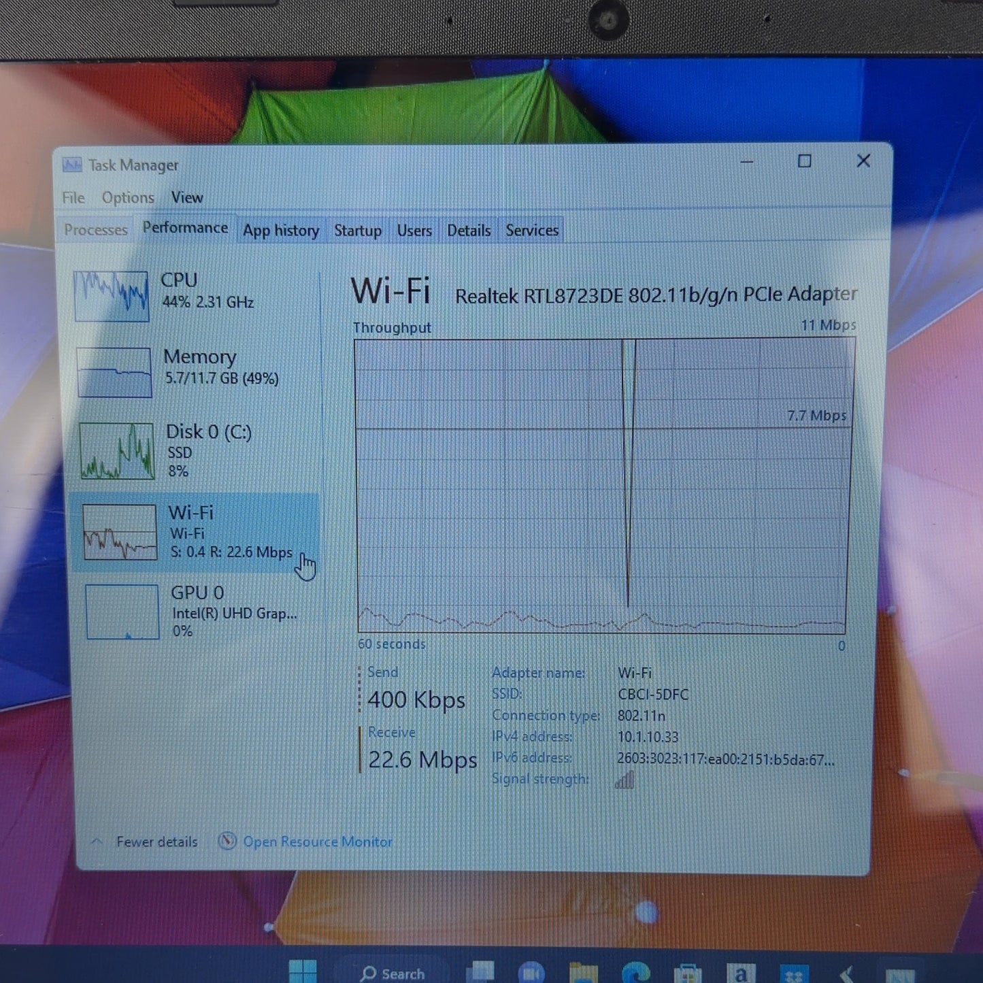Click the signal strength bars icon
983x983 pixels.
click(624, 780)
